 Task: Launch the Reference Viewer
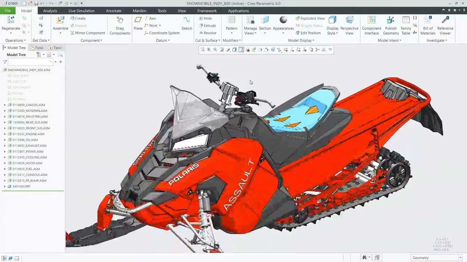pos(445,25)
